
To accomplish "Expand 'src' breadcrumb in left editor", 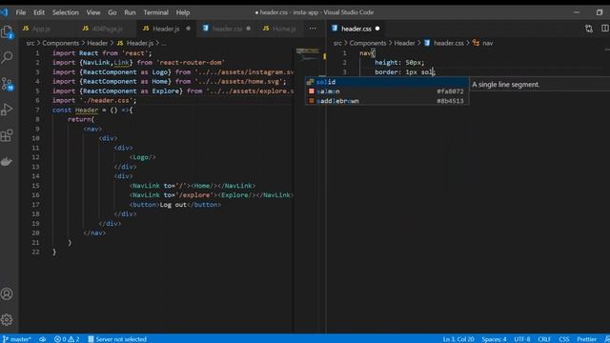I will 30,43.
